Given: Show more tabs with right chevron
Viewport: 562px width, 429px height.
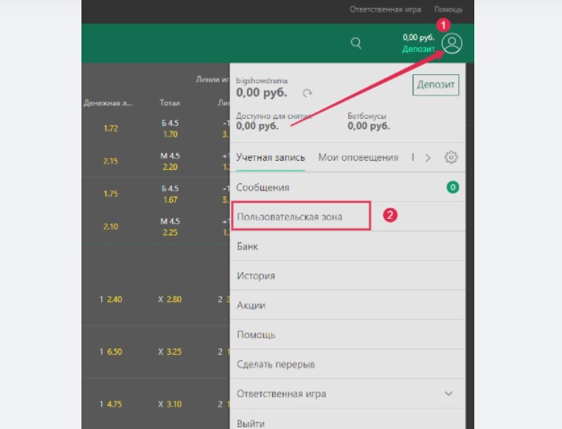Looking at the screenshot, I should 428,157.
